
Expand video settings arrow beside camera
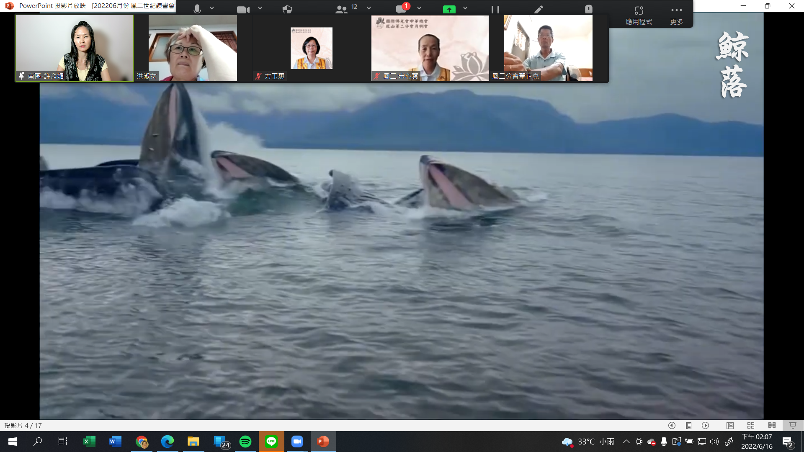[260, 8]
